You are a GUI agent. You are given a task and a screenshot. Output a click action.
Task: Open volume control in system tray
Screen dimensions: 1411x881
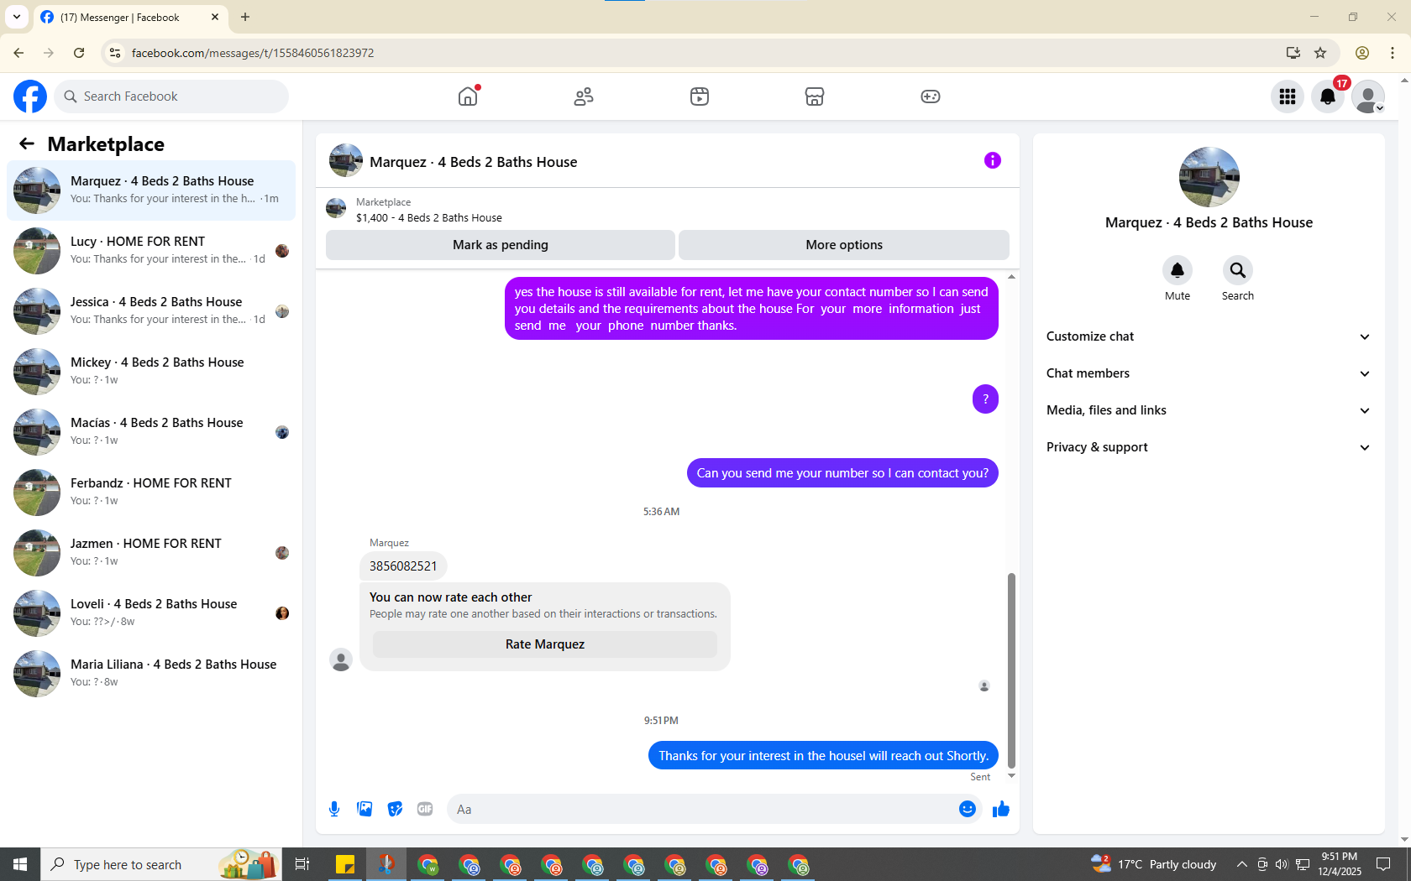pos(1282,864)
